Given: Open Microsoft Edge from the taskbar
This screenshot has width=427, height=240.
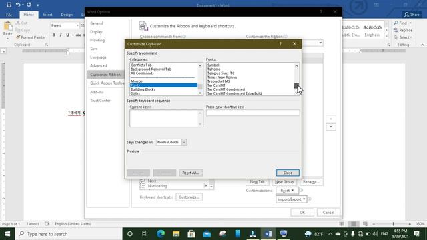Looking at the screenshot, I should click(x=161, y=234).
